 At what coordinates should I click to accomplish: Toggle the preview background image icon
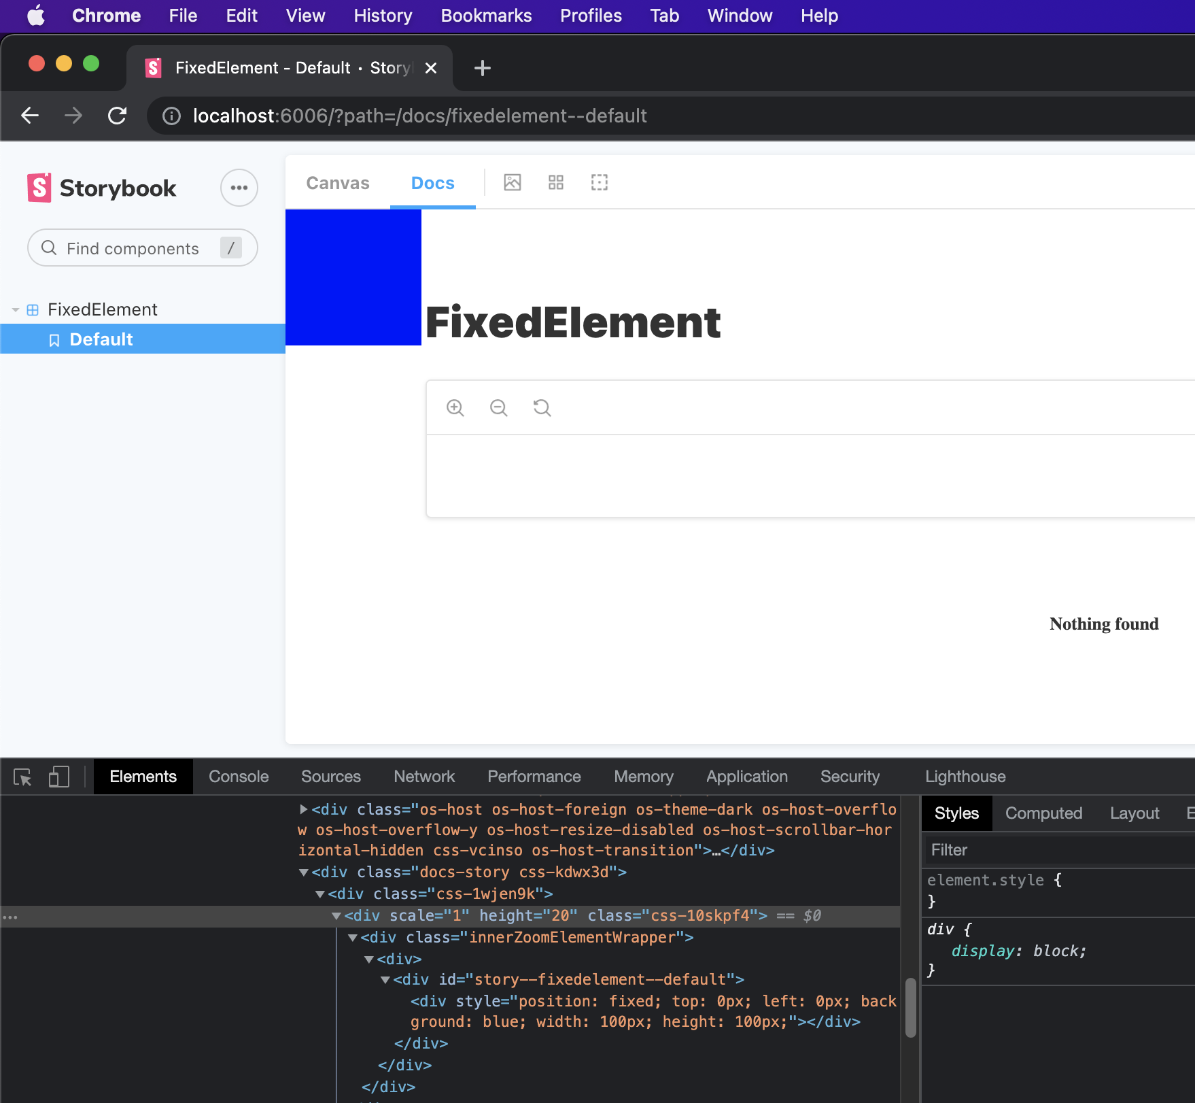click(x=513, y=182)
